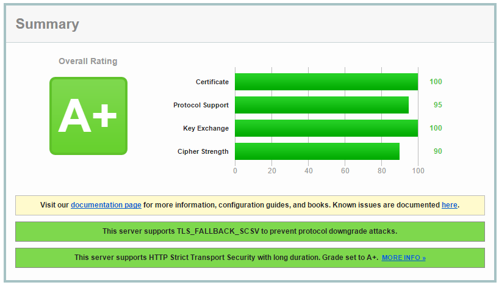Click the 60 mark on chart axis
Image resolution: width=499 pixels, height=285 pixels.
(x=345, y=171)
